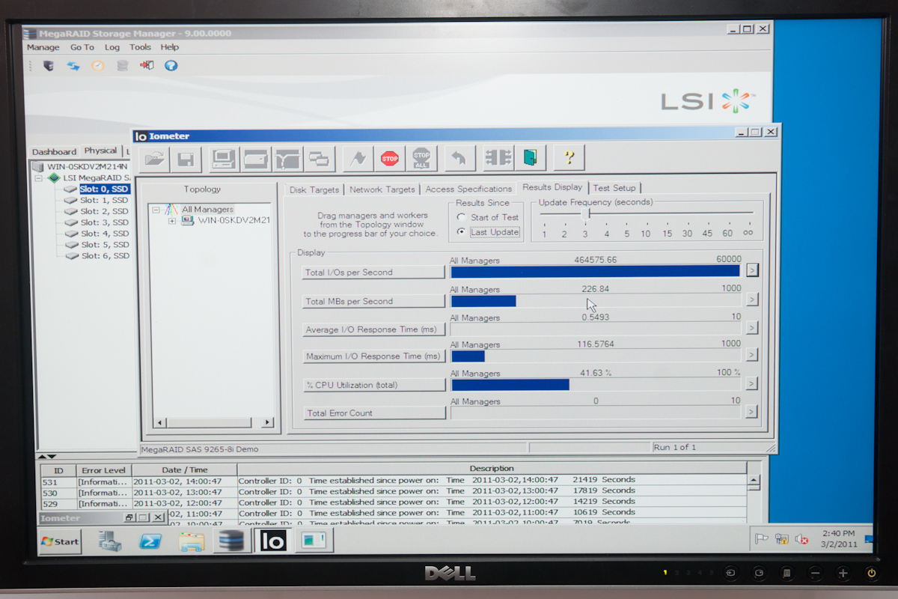Select Slot: 0, SSD in the physical tree
The image size is (898, 599).
(105, 189)
